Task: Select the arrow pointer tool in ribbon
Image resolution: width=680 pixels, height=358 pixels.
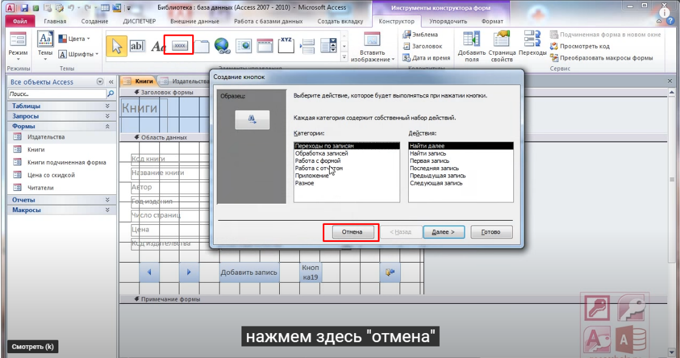Action: point(116,46)
